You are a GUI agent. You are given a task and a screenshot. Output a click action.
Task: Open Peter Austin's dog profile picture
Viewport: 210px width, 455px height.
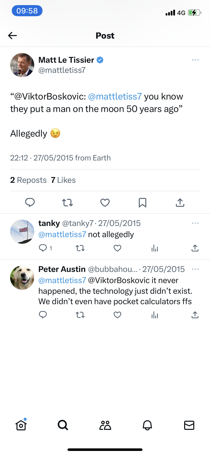tap(22, 278)
